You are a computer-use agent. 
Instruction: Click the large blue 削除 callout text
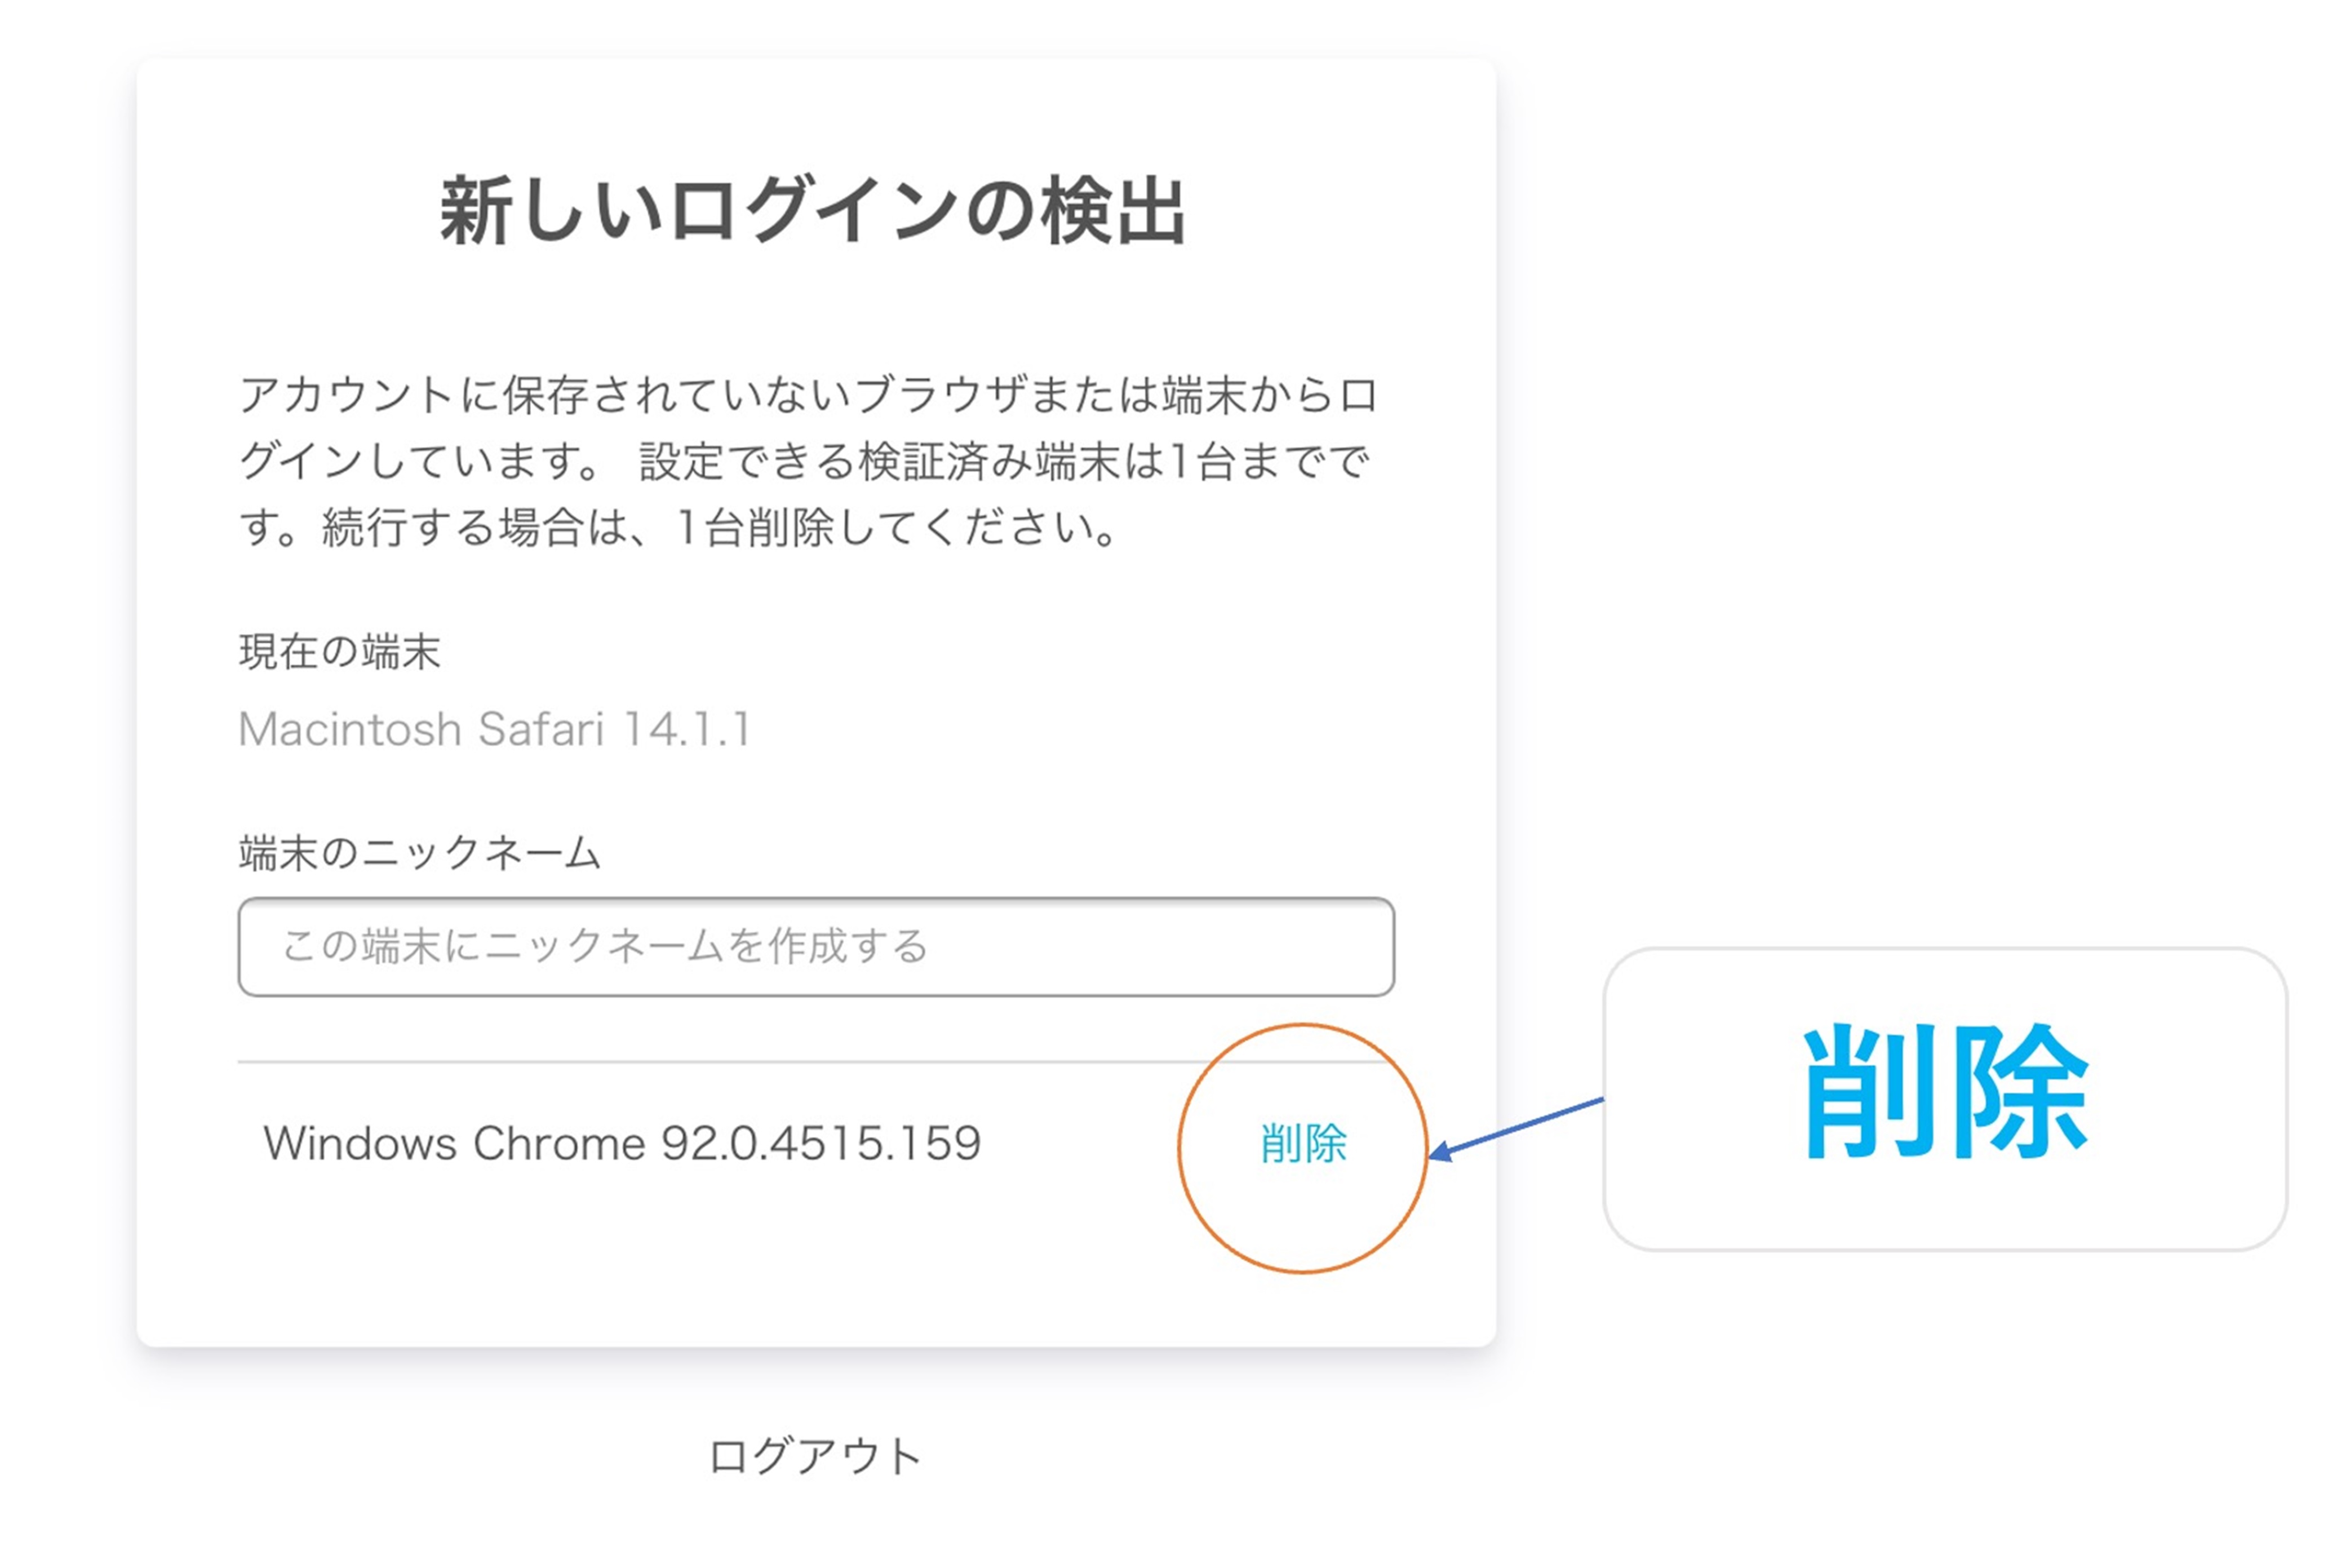(x=1945, y=1092)
